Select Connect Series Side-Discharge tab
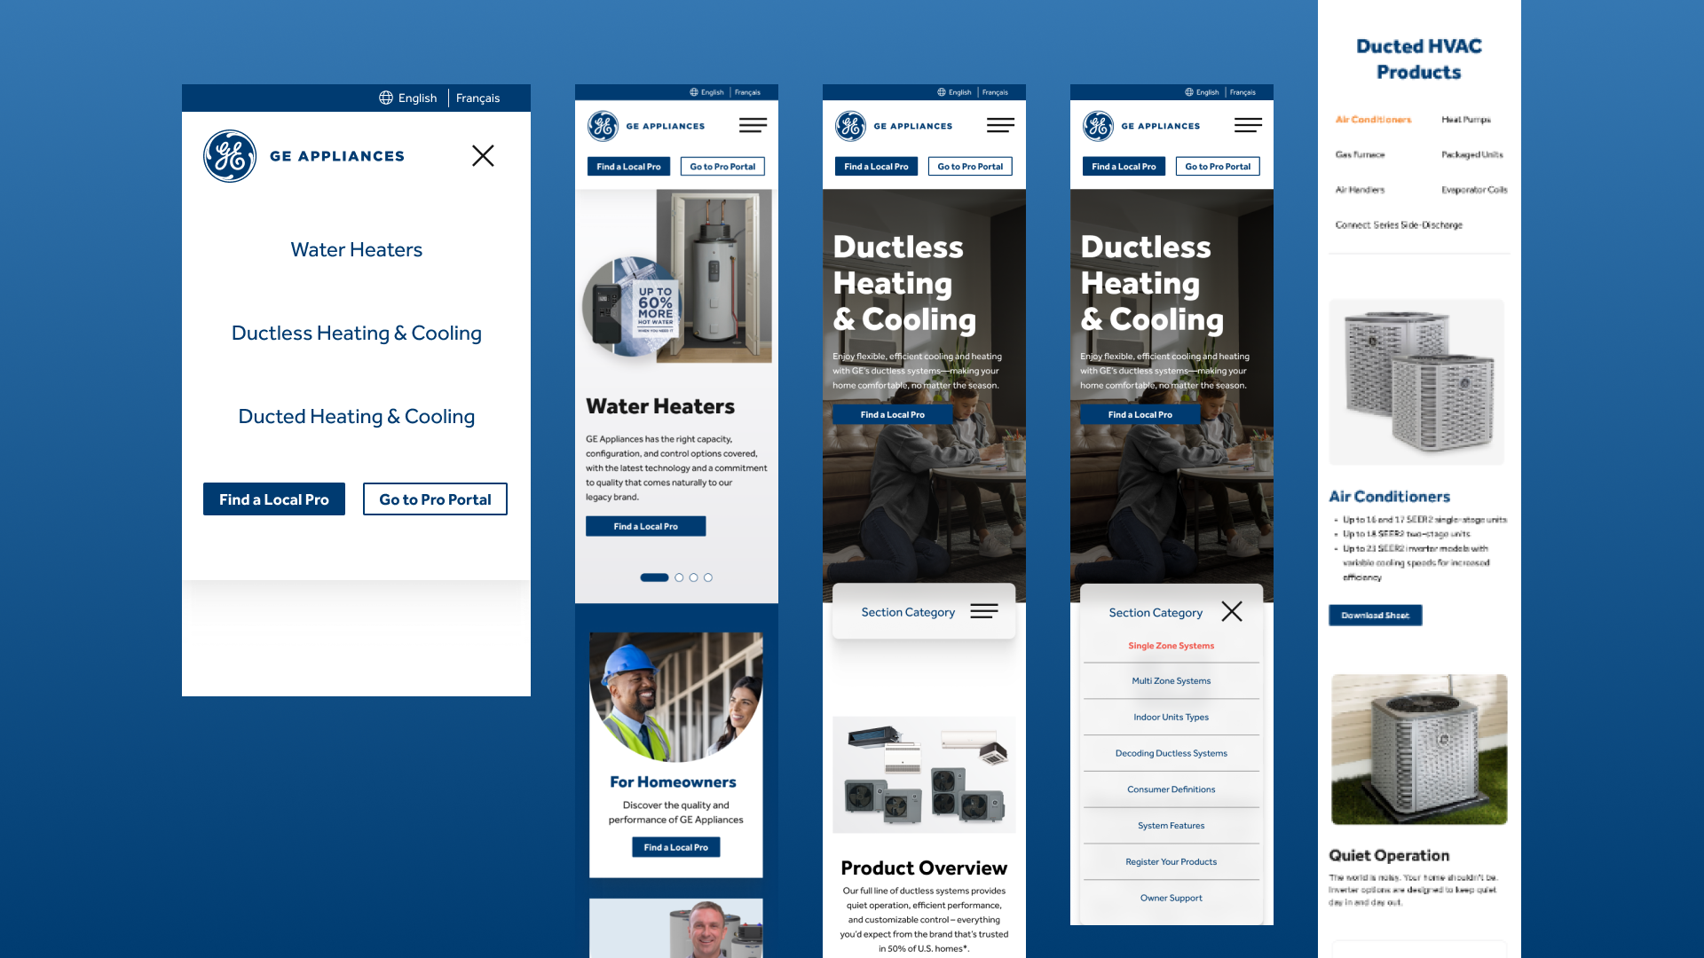Viewport: 1704px width, 958px height. click(x=1399, y=225)
